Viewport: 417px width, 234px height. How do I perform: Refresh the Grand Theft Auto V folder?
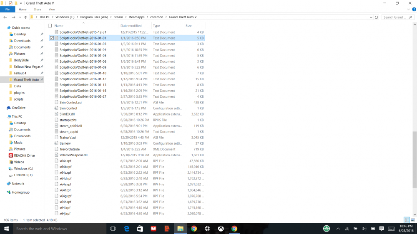[376, 17]
